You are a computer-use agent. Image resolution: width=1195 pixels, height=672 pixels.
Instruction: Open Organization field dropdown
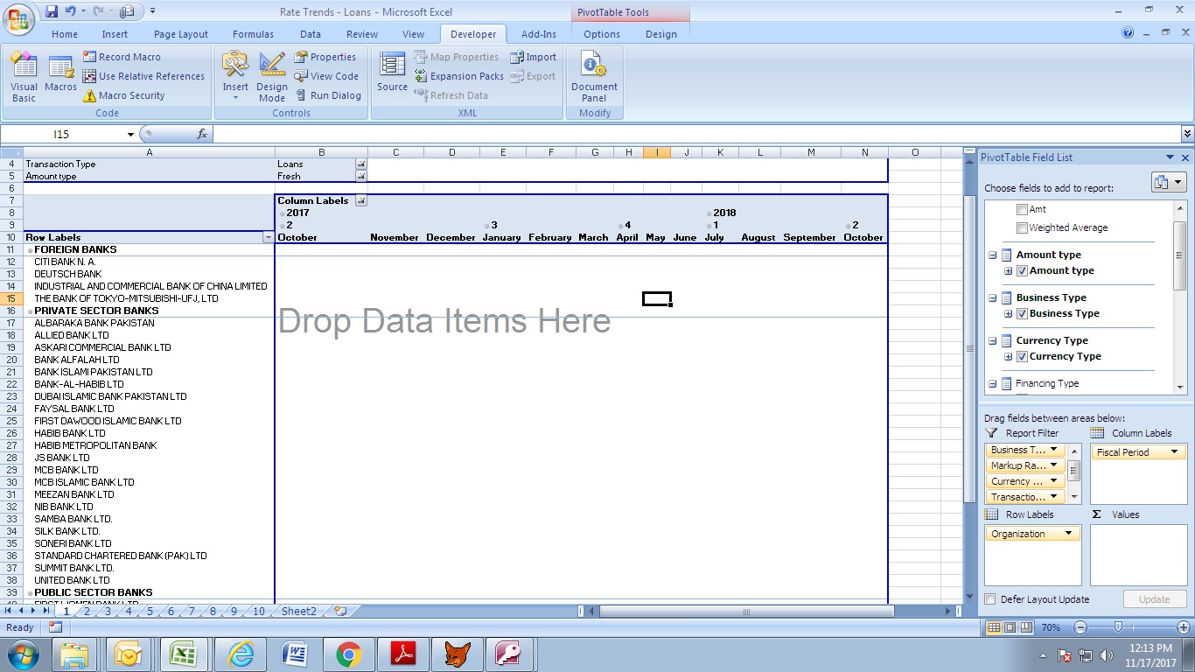[1068, 534]
